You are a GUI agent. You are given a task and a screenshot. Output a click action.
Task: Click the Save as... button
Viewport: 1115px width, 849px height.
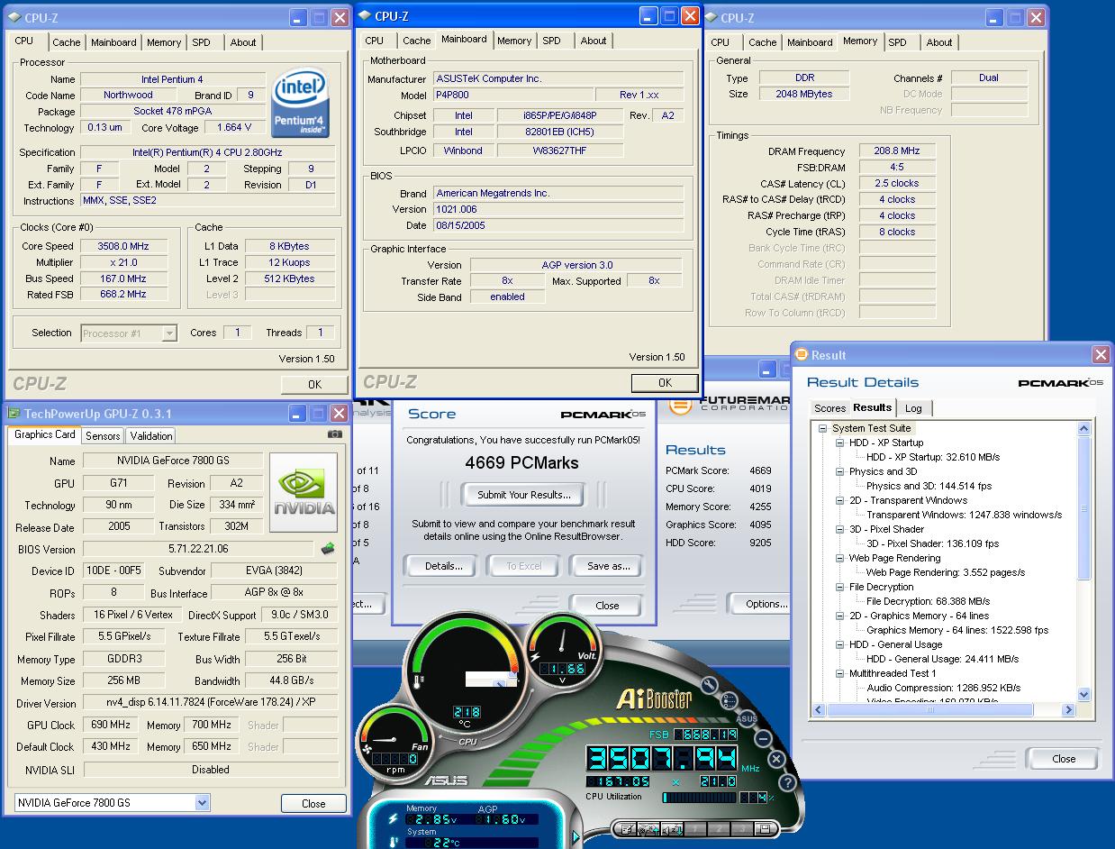tap(608, 566)
